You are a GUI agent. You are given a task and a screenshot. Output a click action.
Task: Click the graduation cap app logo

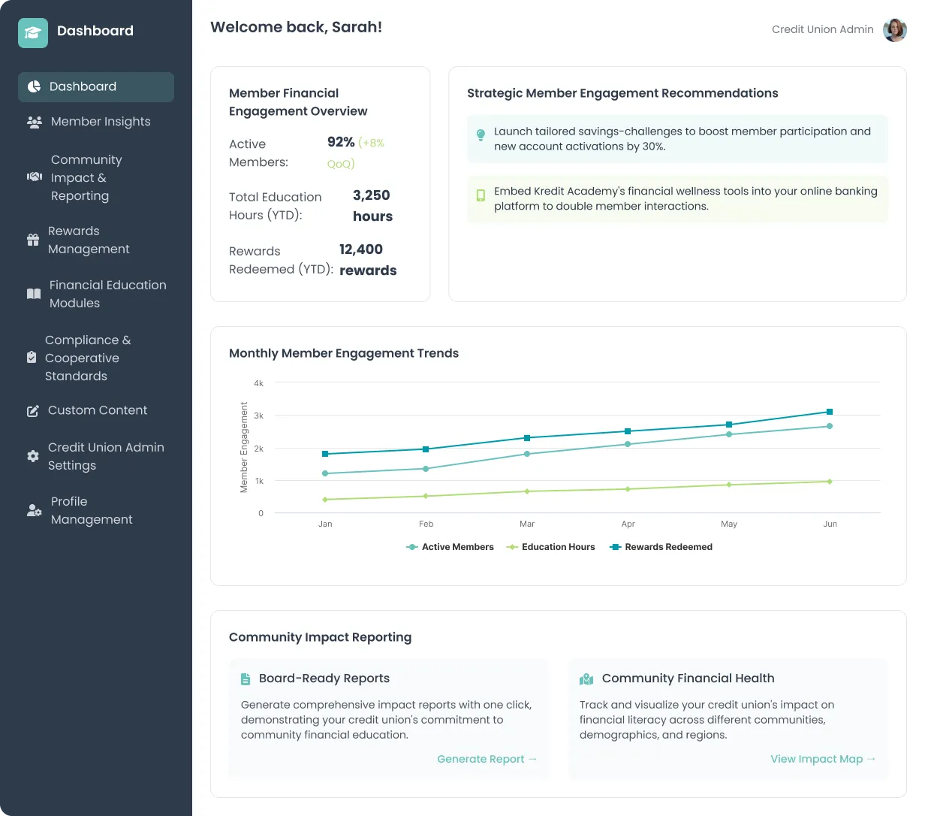(x=33, y=33)
